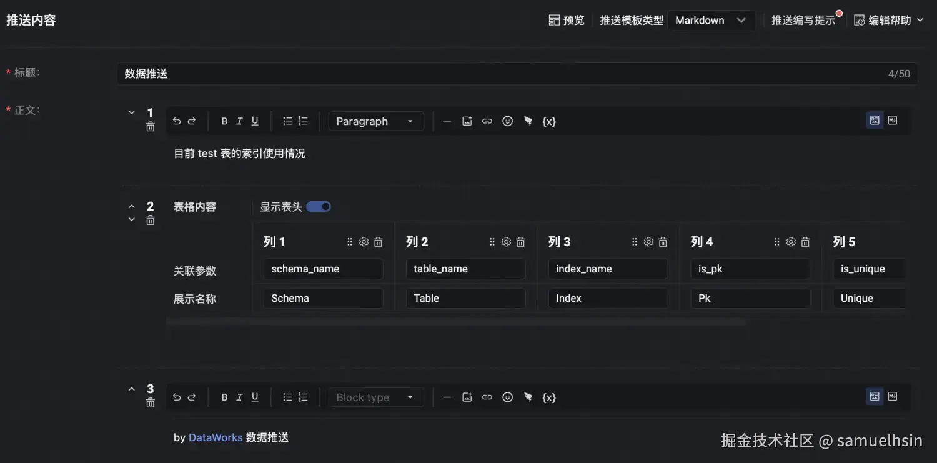Click 预览 preview button
Screen dimensions: 937x463
pos(567,21)
